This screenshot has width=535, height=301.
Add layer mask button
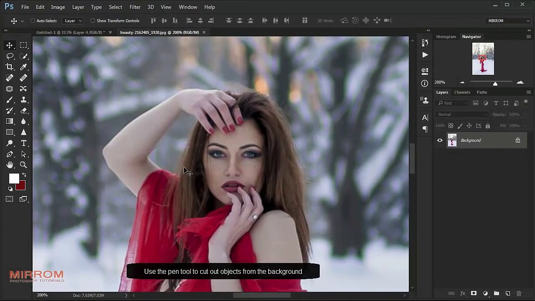pyautogui.click(x=474, y=294)
